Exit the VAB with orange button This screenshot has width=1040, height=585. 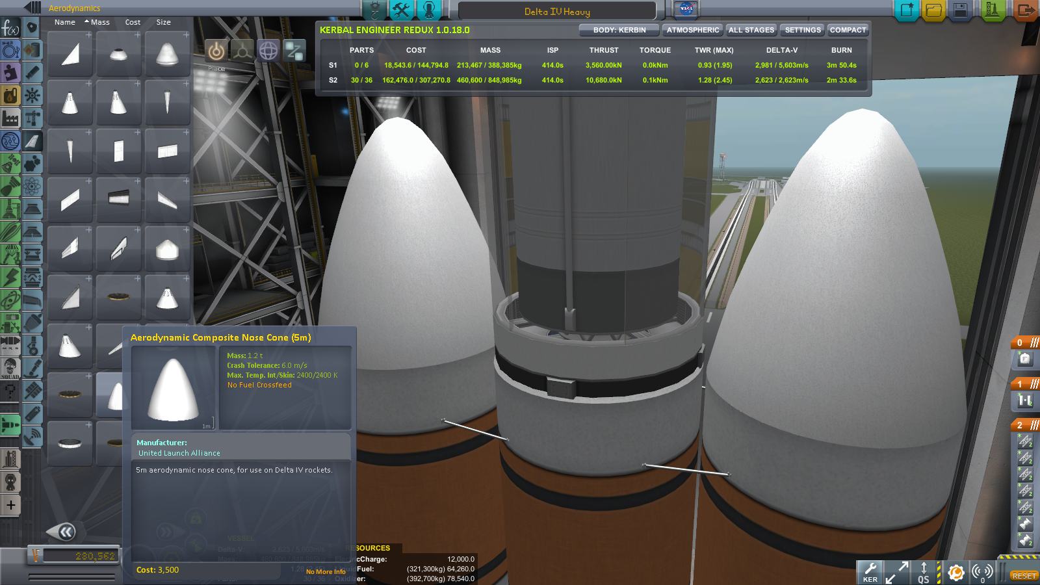(x=1025, y=10)
